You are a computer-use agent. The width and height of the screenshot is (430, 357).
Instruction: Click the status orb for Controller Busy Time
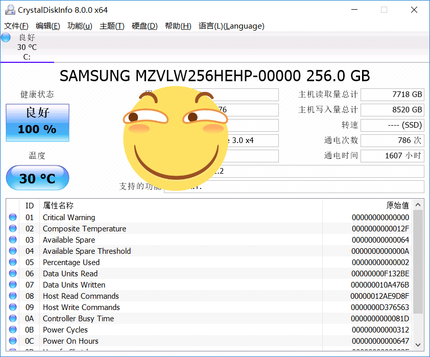(x=13, y=318)
